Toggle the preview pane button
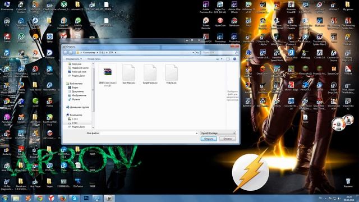Screen dimensions: 359x202 click(228, 59)
